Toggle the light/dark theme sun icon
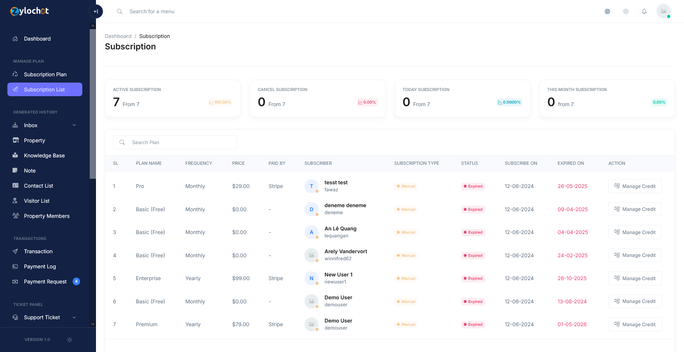This screenshot has height=352, width=684. pyautogui.click(x=69, y=340)
